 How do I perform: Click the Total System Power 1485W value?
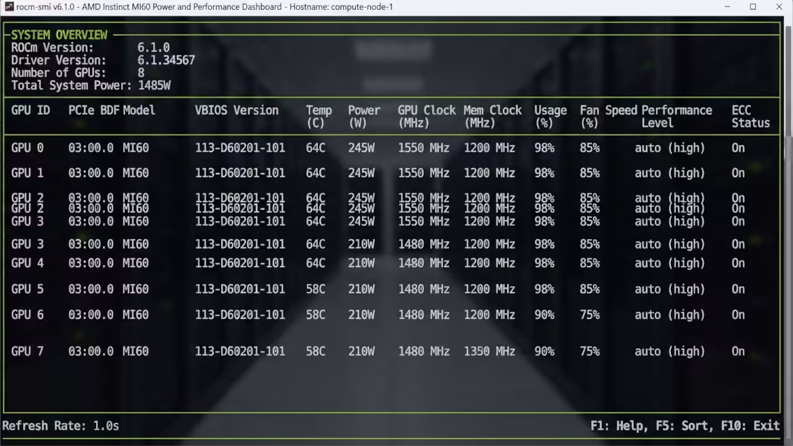pos(154,85)
